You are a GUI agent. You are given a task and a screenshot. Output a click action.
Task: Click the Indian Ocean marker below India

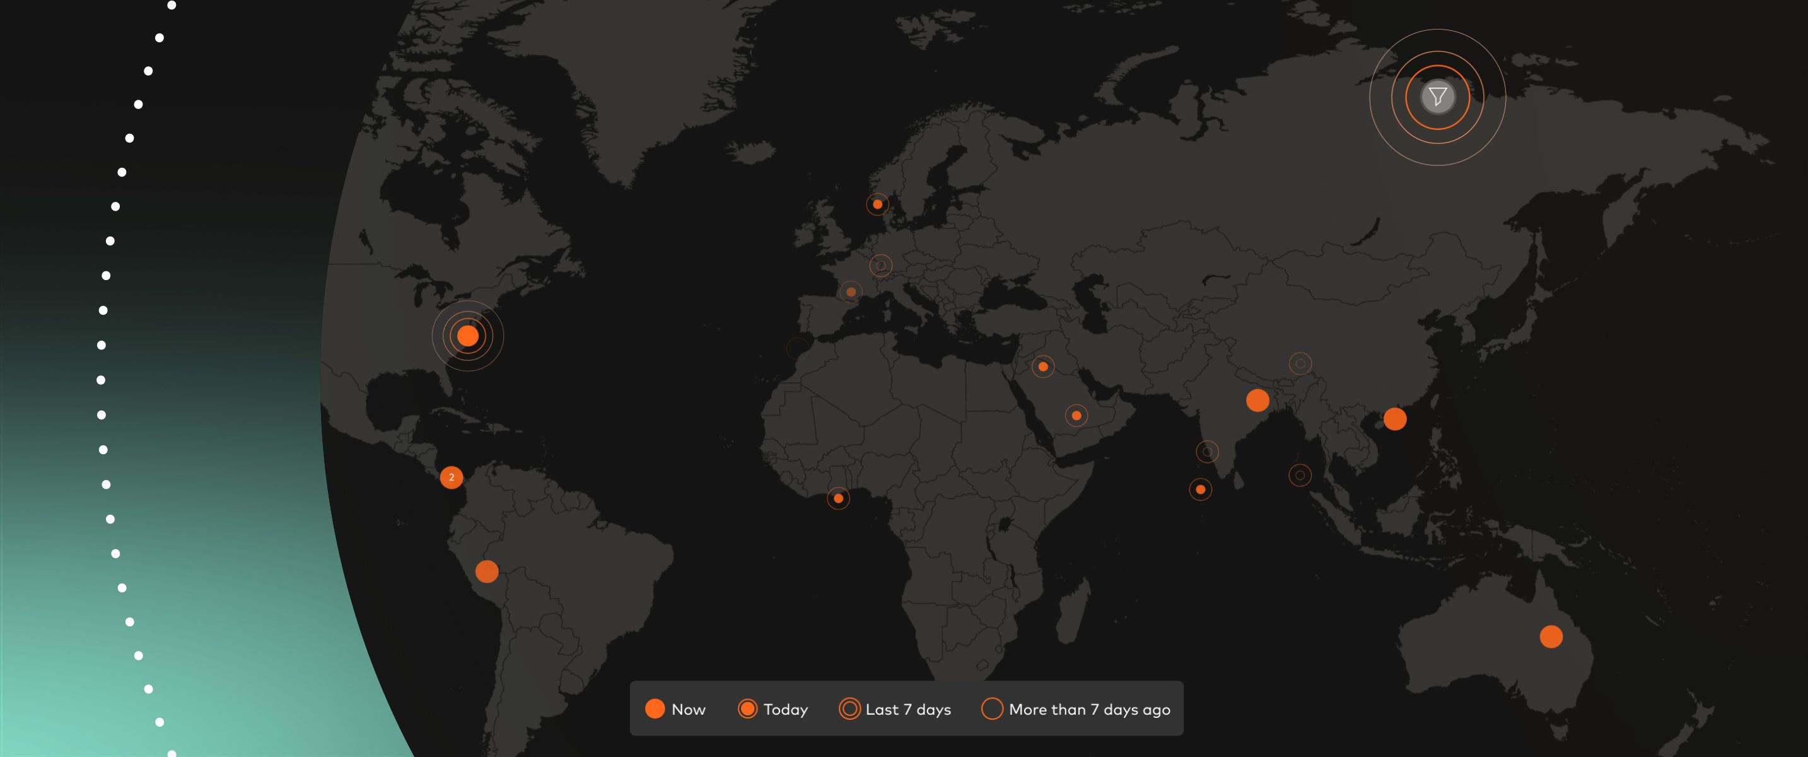coord(1200,490)
